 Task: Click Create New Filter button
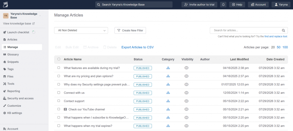click(130, 30)
